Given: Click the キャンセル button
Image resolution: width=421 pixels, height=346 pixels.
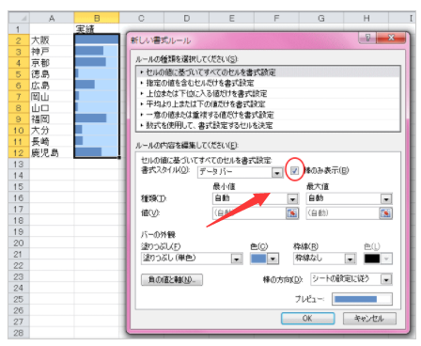Looking at the screenshot, I should [369, 319].
